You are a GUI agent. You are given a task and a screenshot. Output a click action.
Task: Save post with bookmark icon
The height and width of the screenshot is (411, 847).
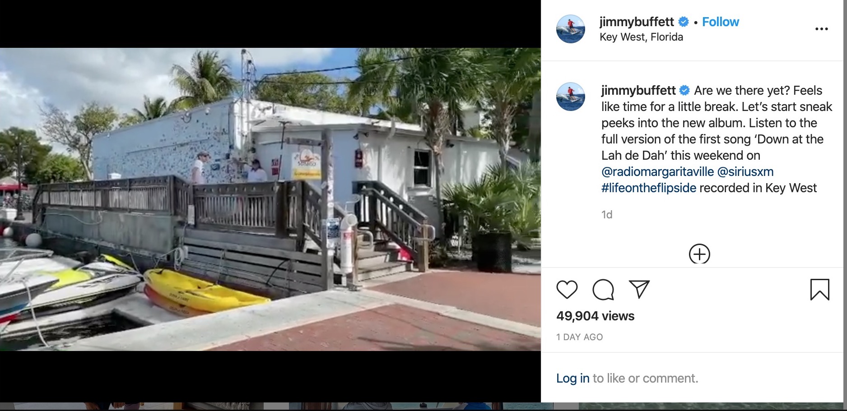coord(819,290)
